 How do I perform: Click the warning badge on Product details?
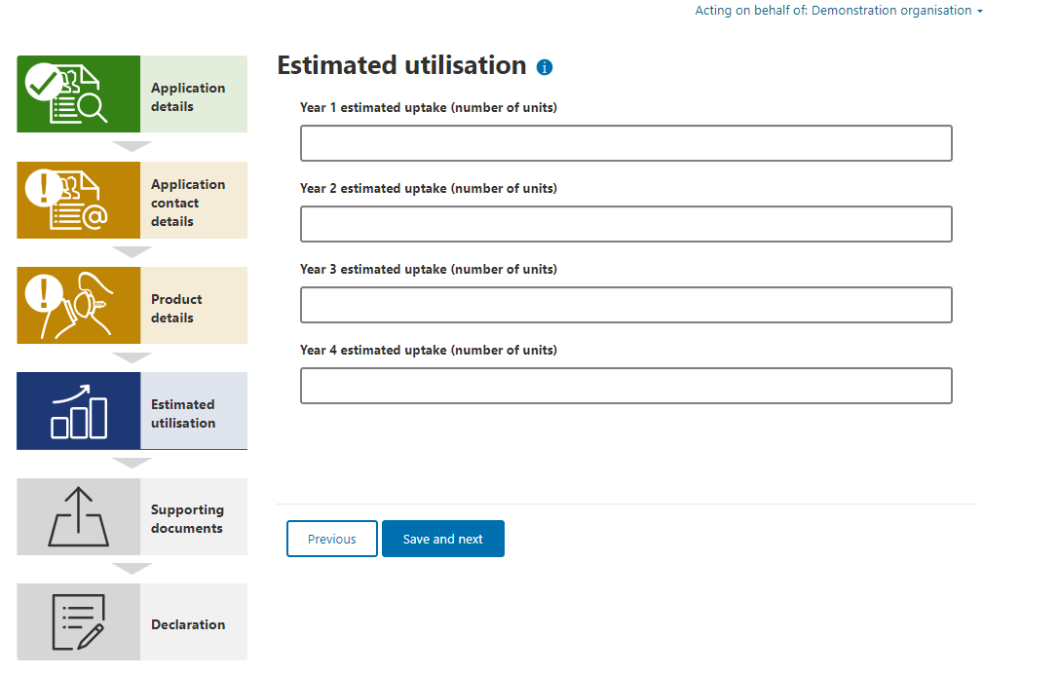click(44, 293)
